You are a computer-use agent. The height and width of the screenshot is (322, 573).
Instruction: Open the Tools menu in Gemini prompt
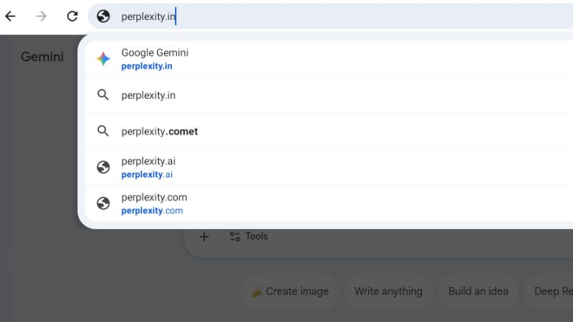[x=249, y=237]
